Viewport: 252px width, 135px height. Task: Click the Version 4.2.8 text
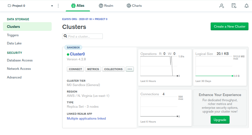tap(76, 59)
